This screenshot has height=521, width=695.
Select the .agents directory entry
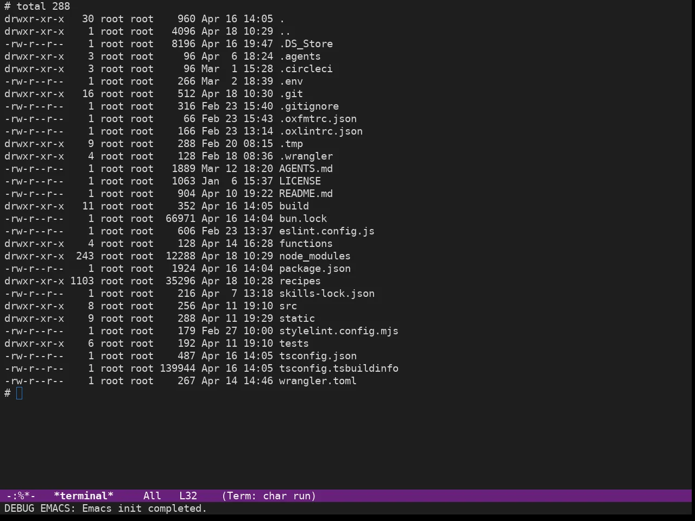coord(300,56)
